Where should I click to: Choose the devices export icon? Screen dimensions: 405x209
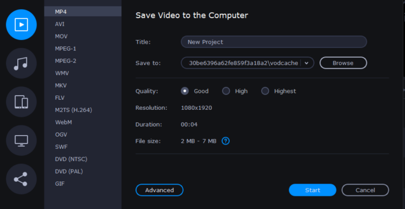21,102
